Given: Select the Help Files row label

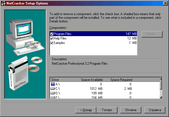Looking at the screenshot, I should coord(60,38).
